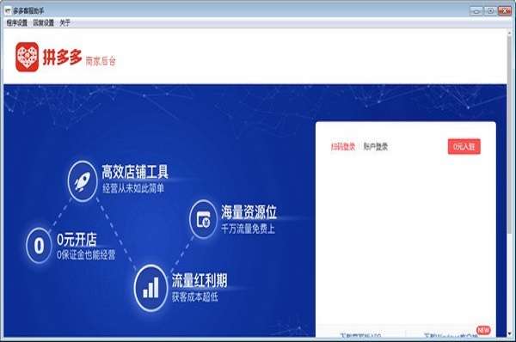Click the red 0元入驻 button
Screen dimensions: 516x342
[464, 147]
